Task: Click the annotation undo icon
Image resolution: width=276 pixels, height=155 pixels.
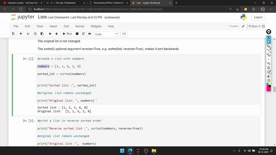Action: tap(269, 63)
